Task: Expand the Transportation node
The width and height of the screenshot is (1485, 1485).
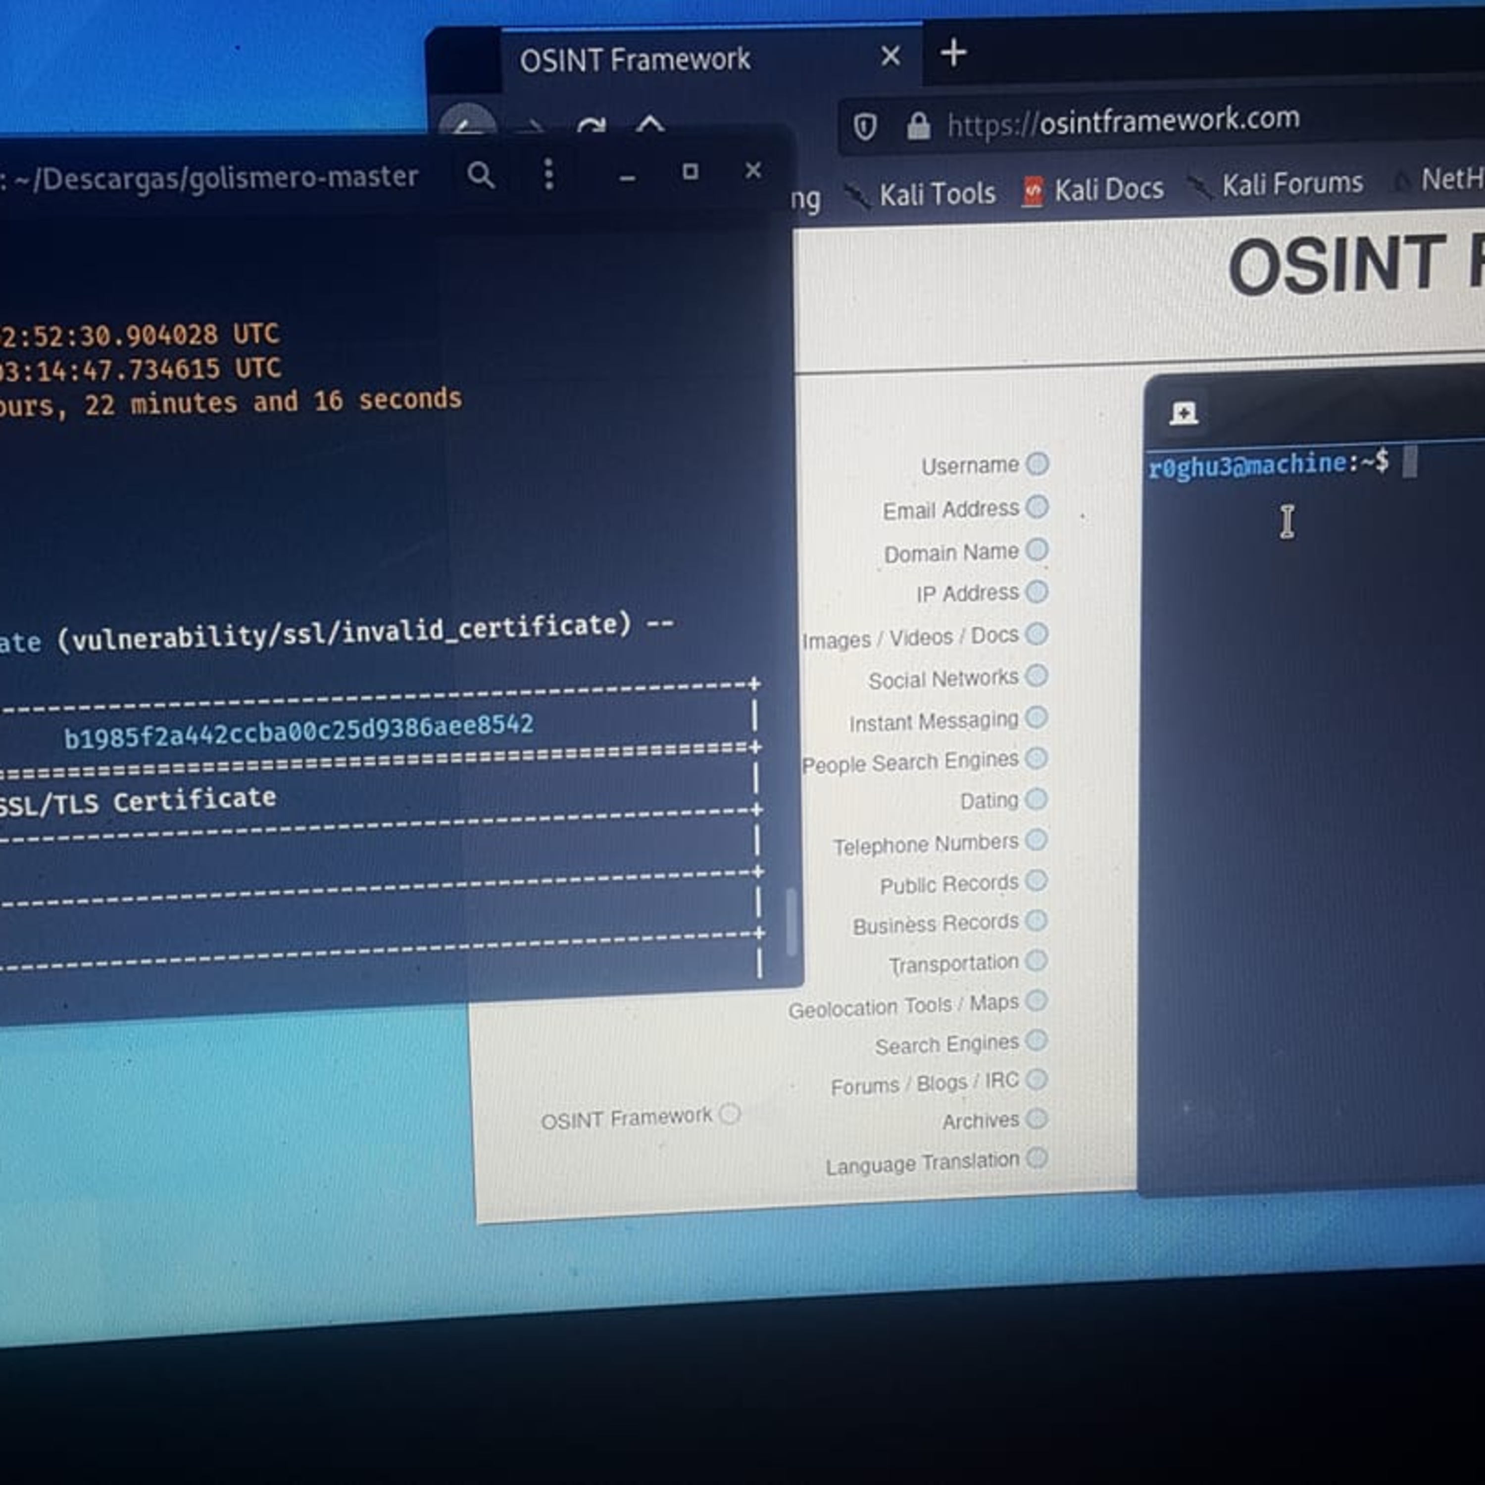Action: [x=1037, y=960]
